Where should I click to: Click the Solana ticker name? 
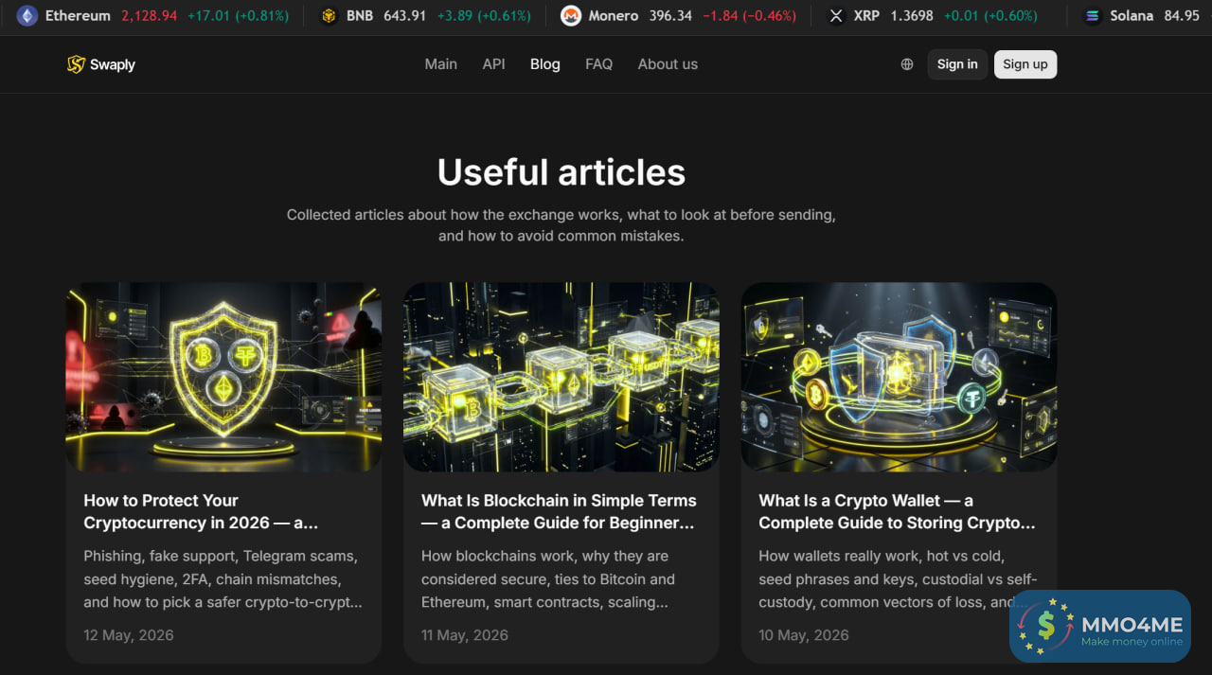click(1132, 16)
